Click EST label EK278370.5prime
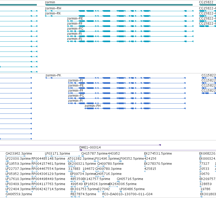Image resolution: width=216 pixels, height=198 pixels. point(158,164)
